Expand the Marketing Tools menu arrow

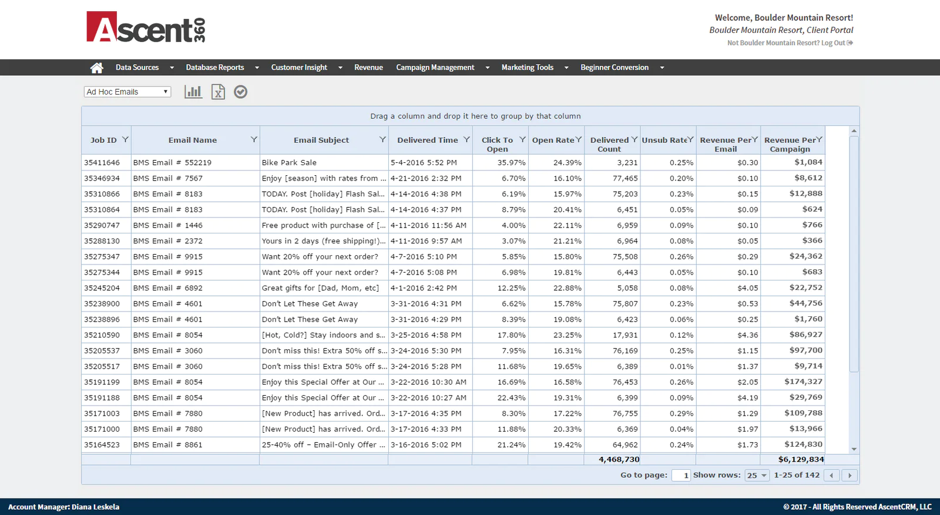click(566, 68)
